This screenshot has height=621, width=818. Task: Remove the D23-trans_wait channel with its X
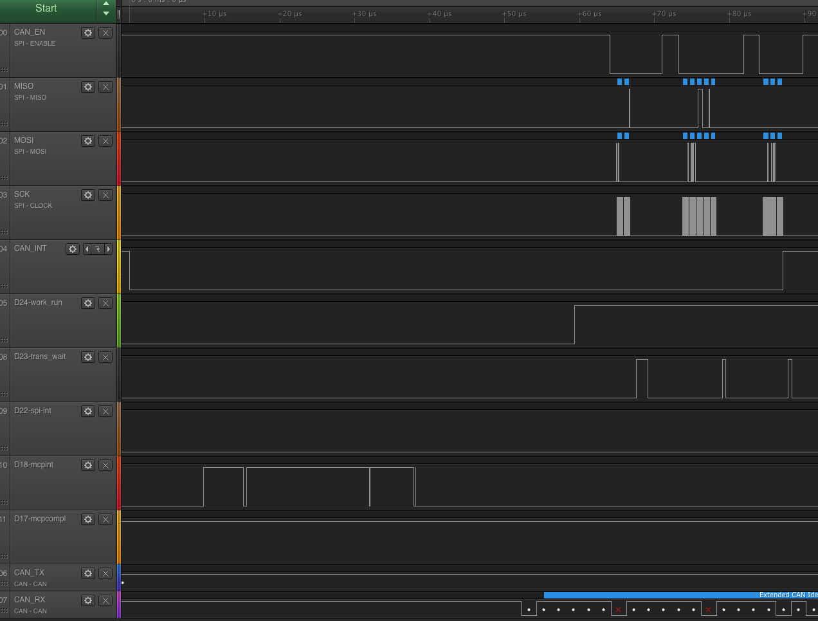[105, 357]
